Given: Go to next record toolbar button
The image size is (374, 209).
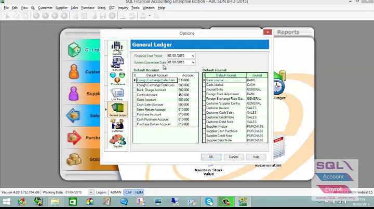Looking at the screenshot, I should click(55, 16).
